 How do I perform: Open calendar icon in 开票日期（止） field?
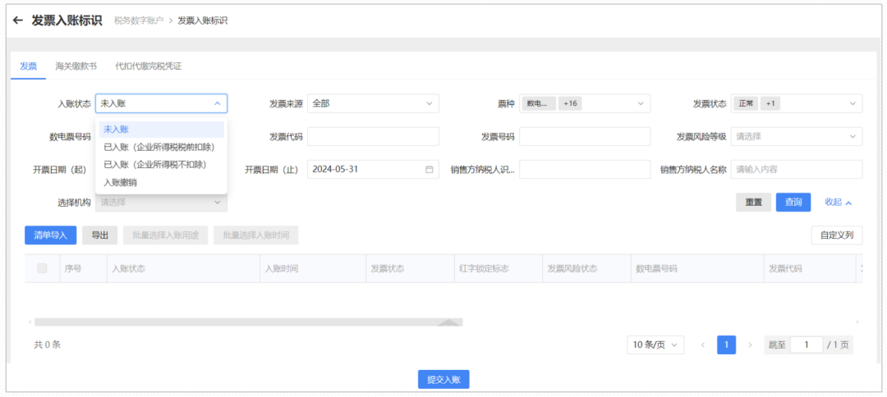[429, 169]
